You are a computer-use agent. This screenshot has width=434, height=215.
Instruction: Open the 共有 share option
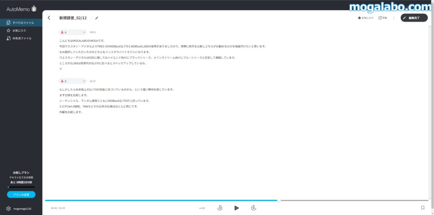(382, 18)
